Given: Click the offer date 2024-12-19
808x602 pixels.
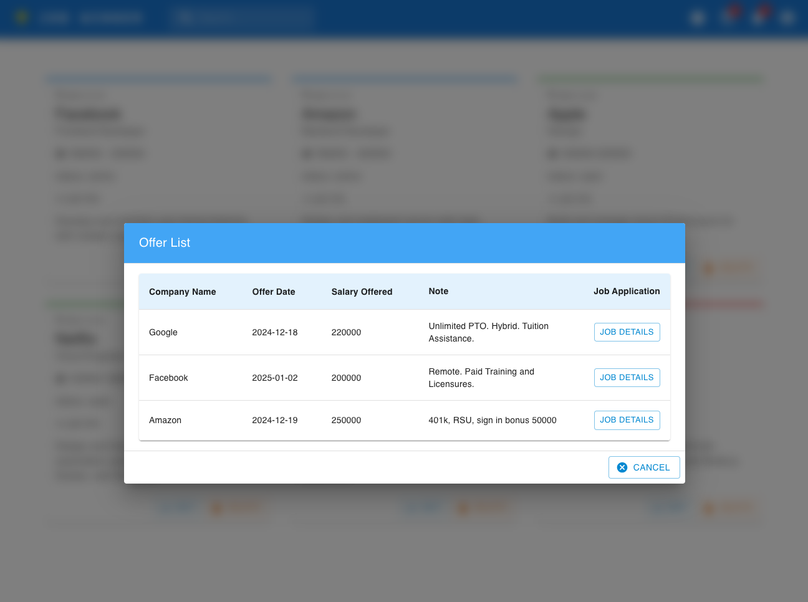Looking at the screenshot, I should click(x=275, y=420).
